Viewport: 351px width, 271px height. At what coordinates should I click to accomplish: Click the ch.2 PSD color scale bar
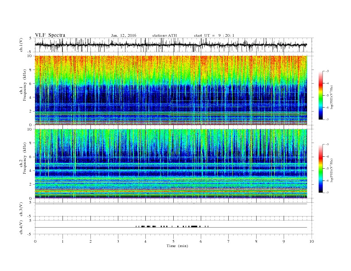point(320,169)
